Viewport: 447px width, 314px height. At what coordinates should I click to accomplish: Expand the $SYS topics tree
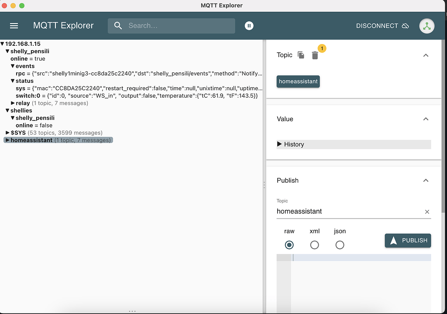tap(7, 133)
